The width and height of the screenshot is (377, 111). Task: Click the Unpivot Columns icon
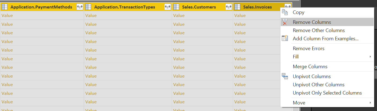(x=285, y=76)
